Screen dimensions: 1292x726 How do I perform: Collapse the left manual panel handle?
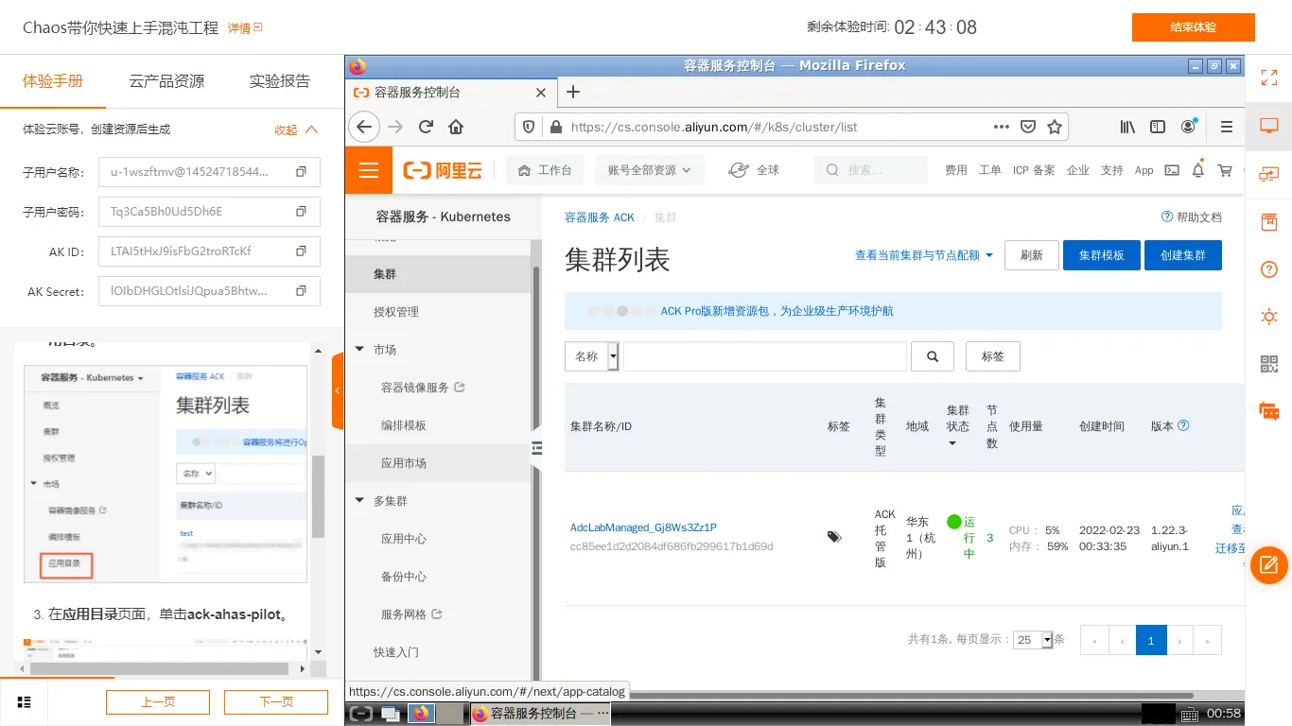coord(338,390)
